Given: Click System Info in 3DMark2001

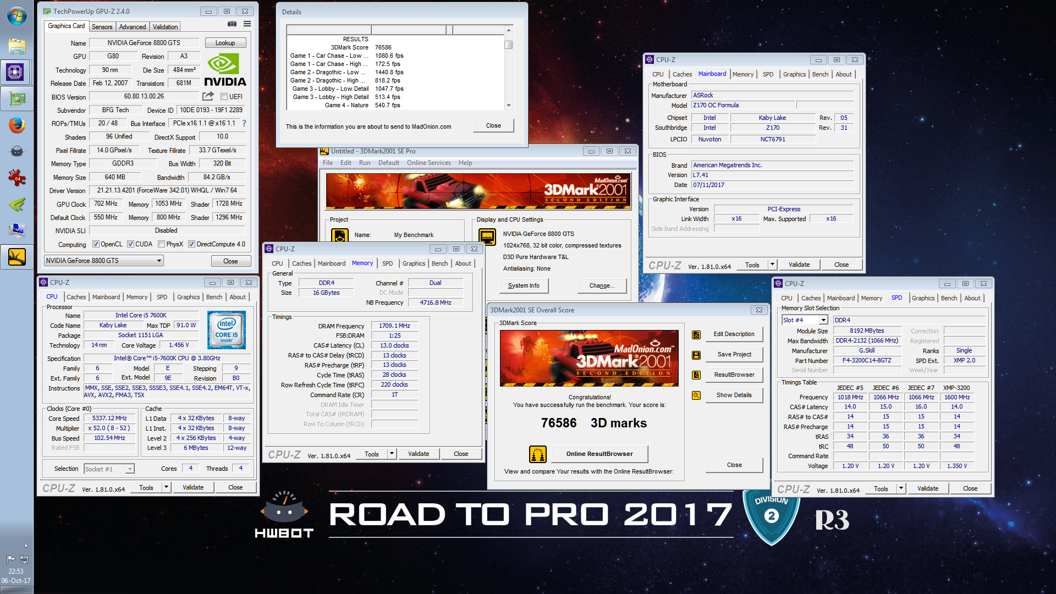Looking at the screenshot, I should click(x=524, y=286).
